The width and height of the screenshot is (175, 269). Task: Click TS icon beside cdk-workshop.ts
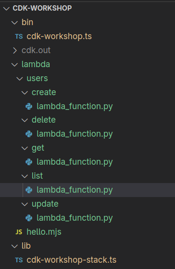pos(19,36)
